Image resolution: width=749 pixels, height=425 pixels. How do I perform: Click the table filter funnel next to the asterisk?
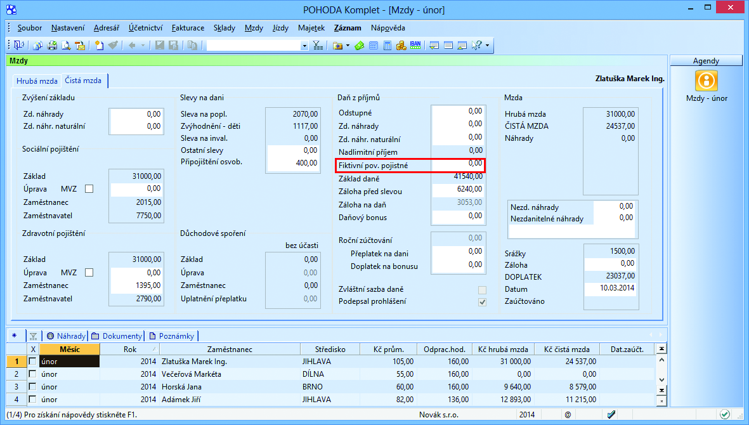tap(33, 336)
